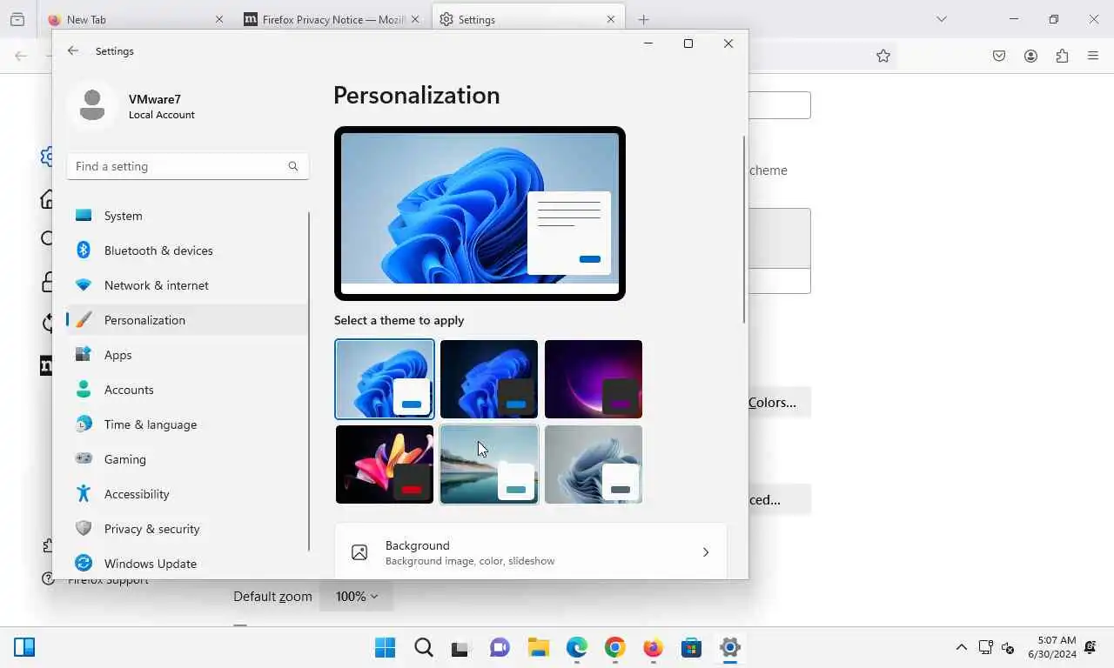Open Windows Widgets from taskbar corner
Image resolution: width=1114 pixels, height=668 pixels.
pyautogui.click(x=24, y=647)
